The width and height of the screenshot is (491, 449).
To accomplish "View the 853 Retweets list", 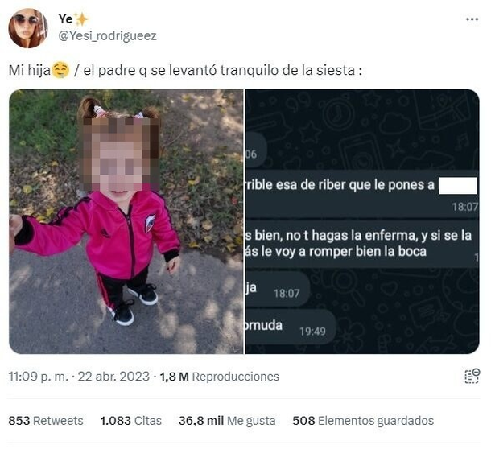I will [x=46, y=421].
